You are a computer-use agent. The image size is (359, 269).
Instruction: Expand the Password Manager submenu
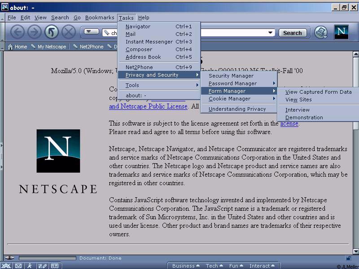coord(239,83)
